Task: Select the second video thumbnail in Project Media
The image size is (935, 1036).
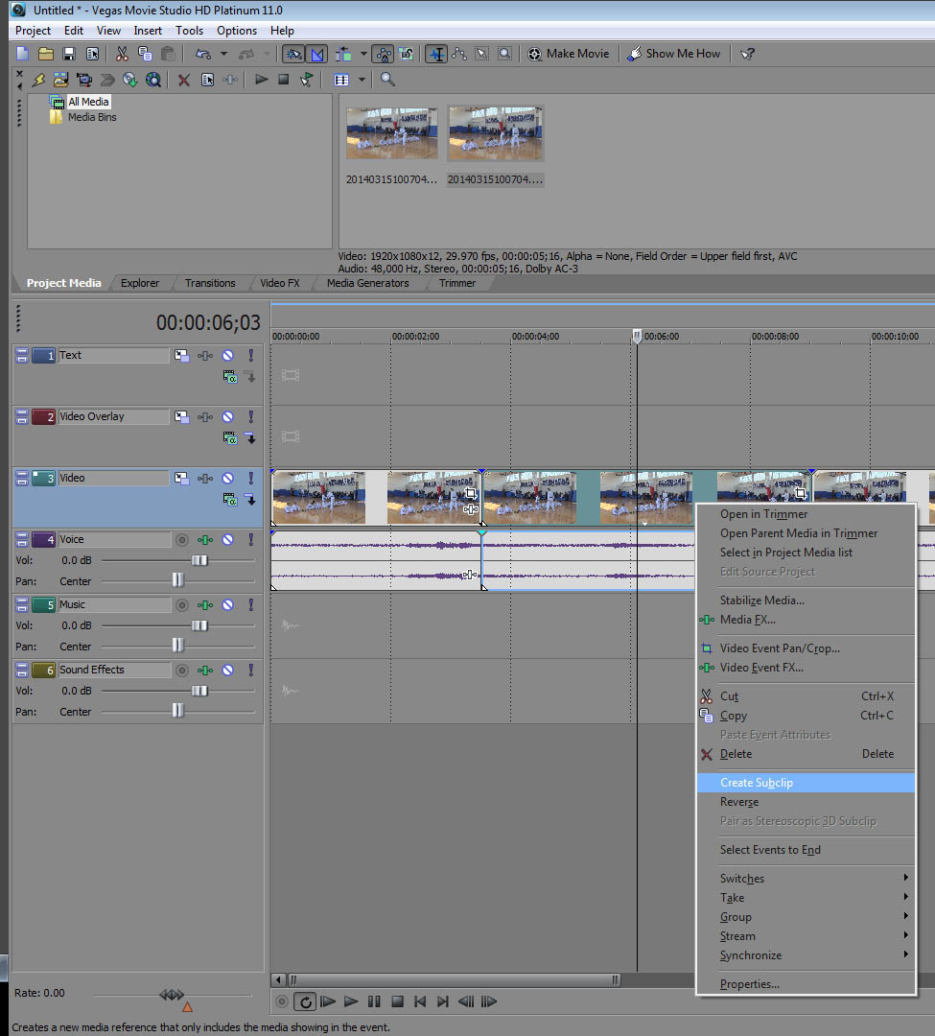Action: (495, 134)
